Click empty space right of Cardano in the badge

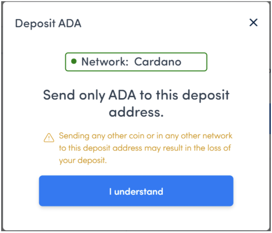[193, 62]
